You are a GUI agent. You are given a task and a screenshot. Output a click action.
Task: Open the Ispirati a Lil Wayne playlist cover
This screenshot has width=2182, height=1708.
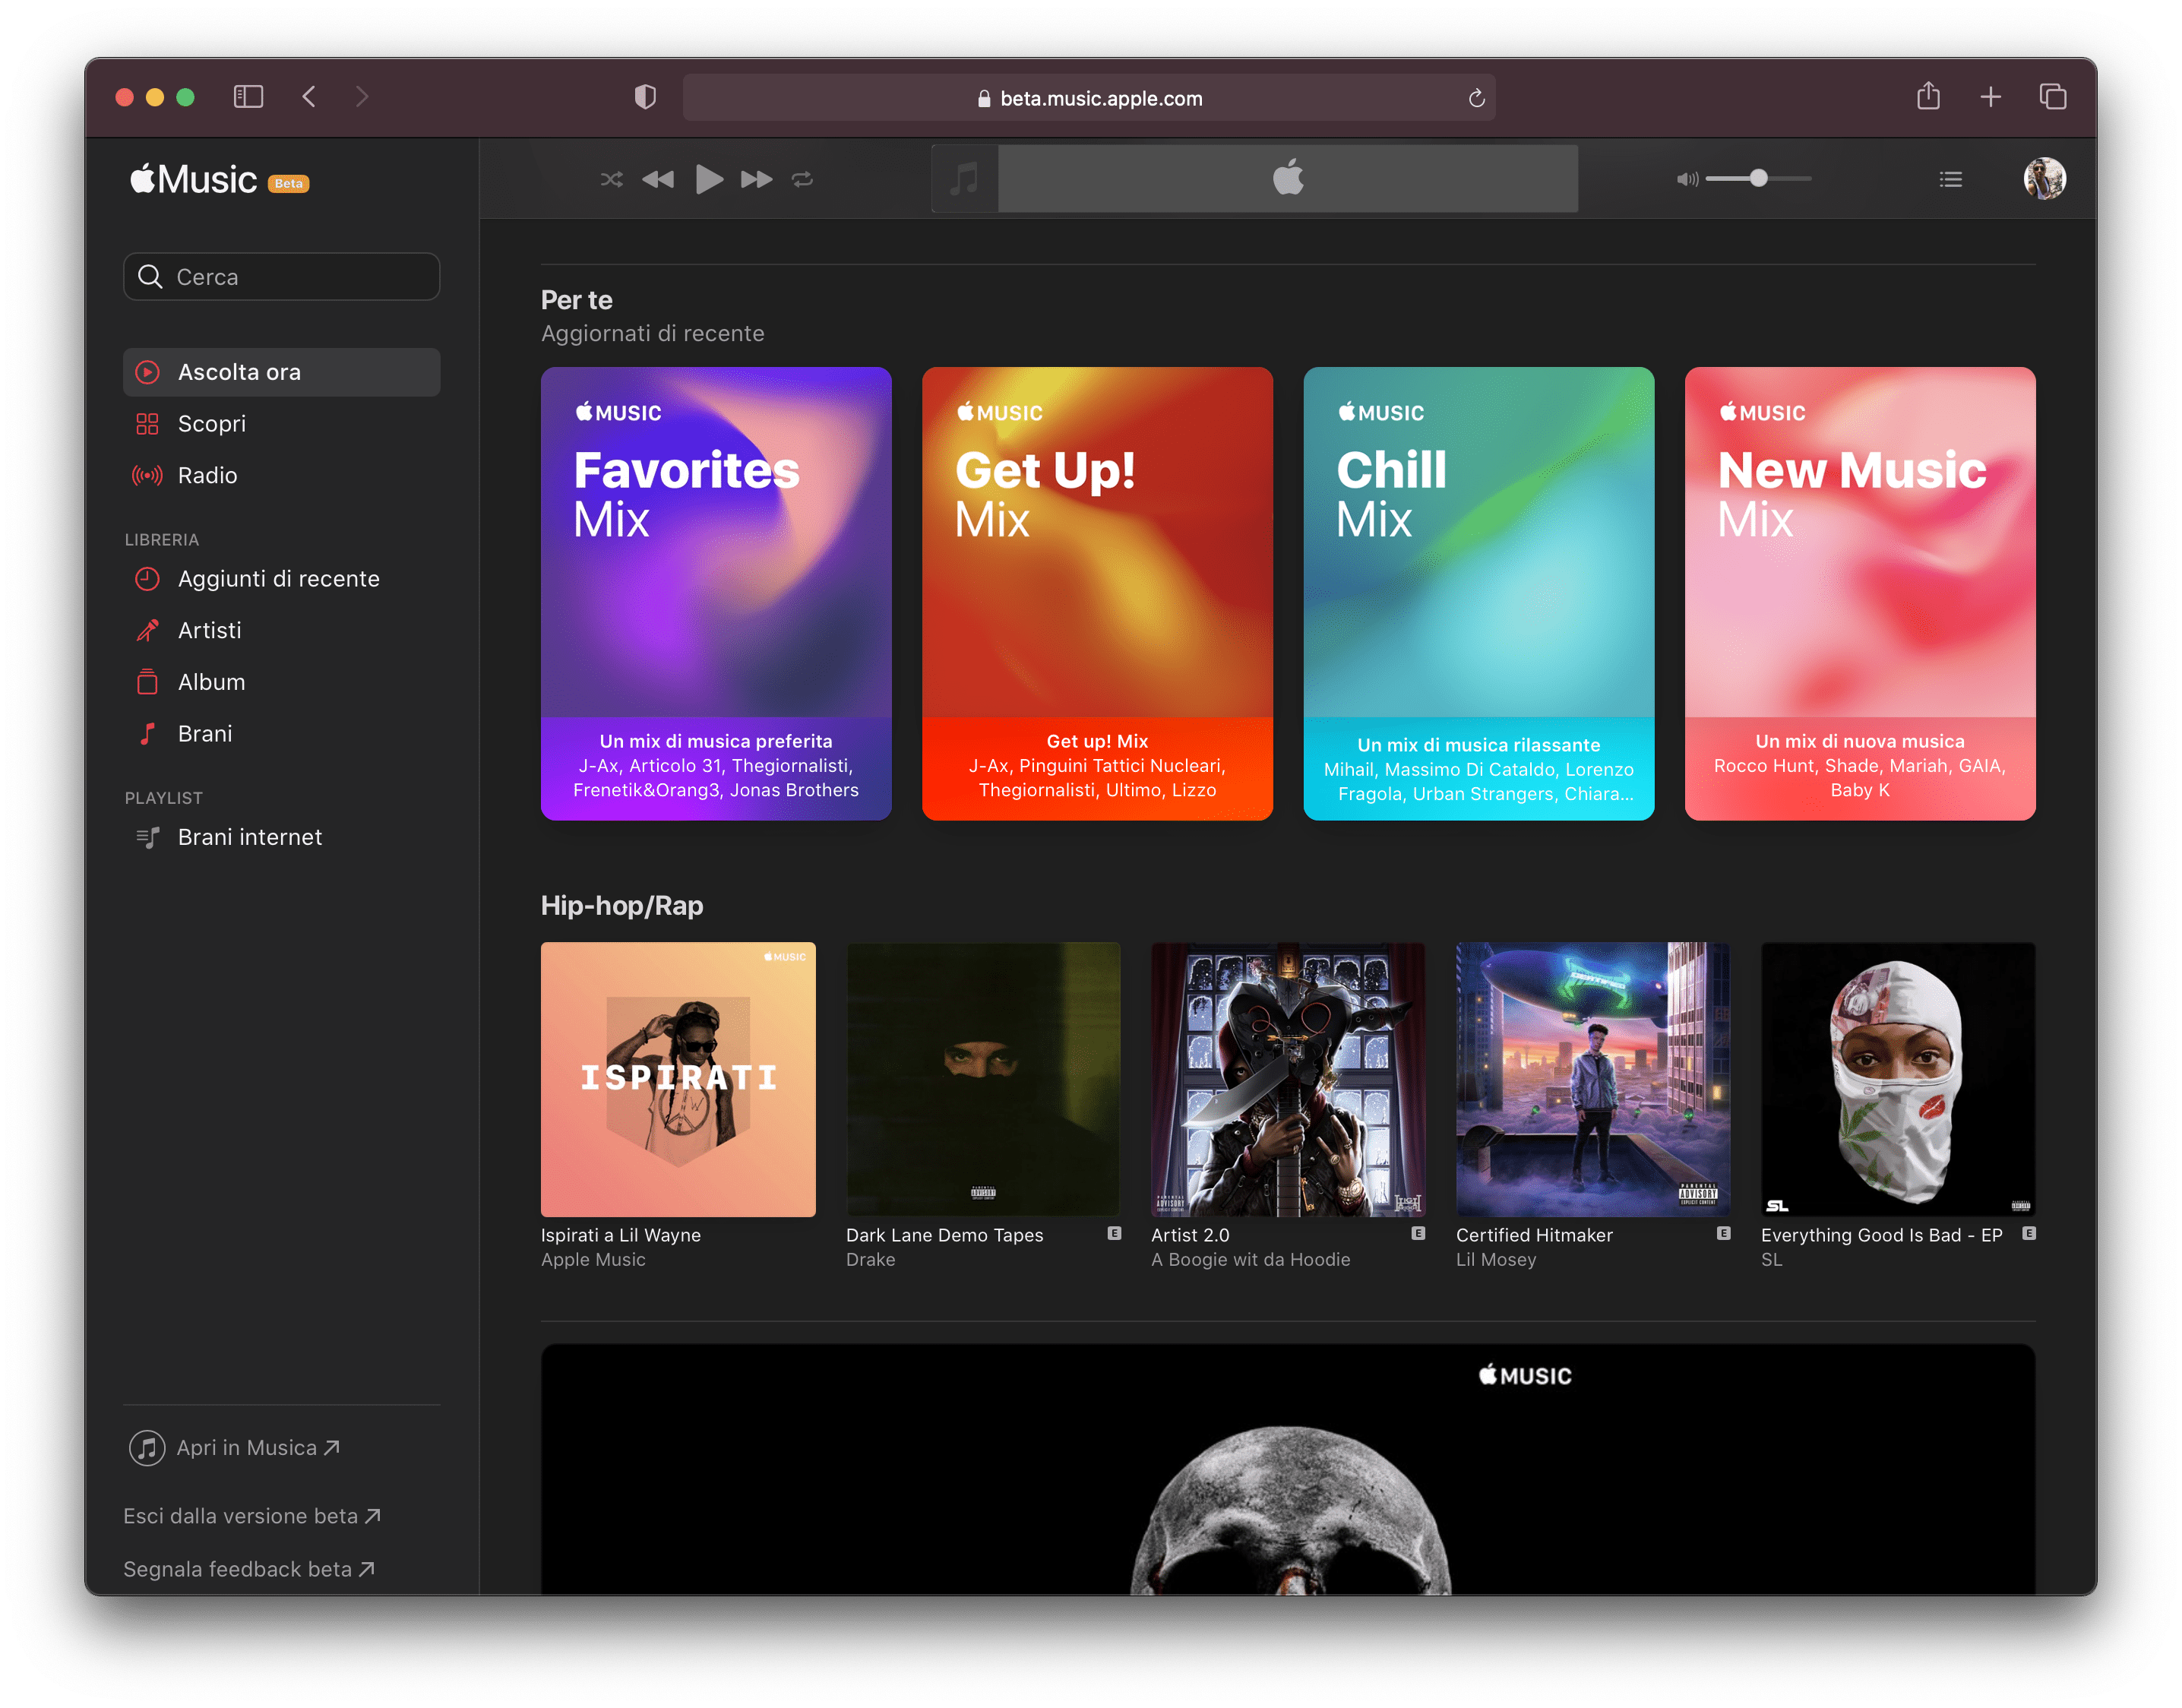678,1079
